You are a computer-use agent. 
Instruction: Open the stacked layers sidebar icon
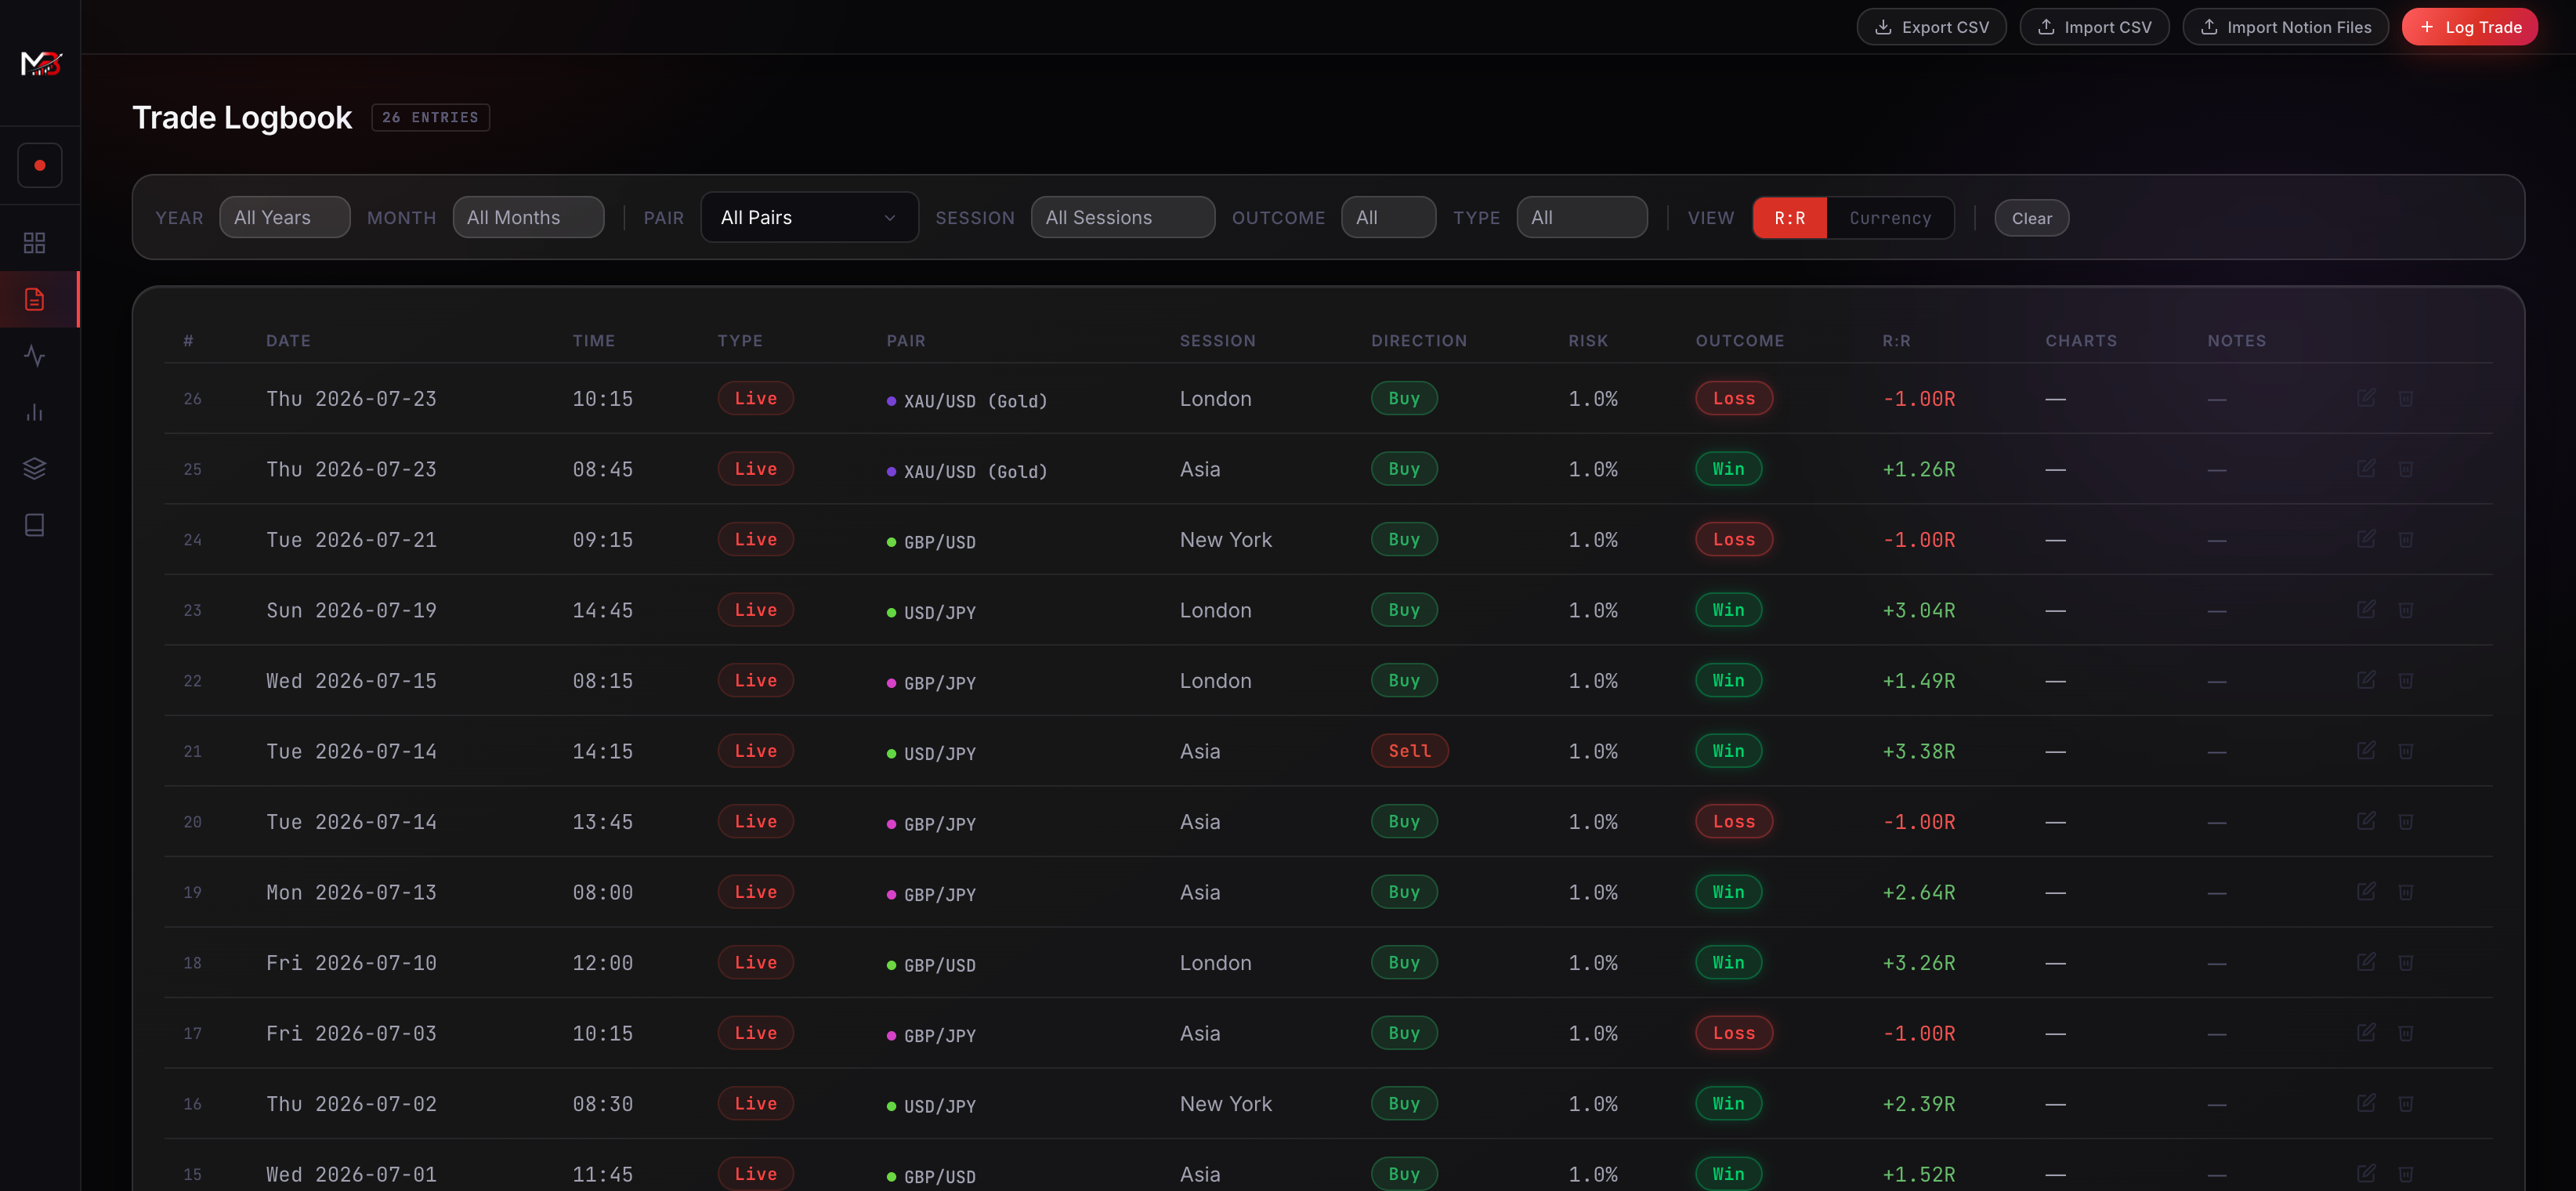(35, 468)
